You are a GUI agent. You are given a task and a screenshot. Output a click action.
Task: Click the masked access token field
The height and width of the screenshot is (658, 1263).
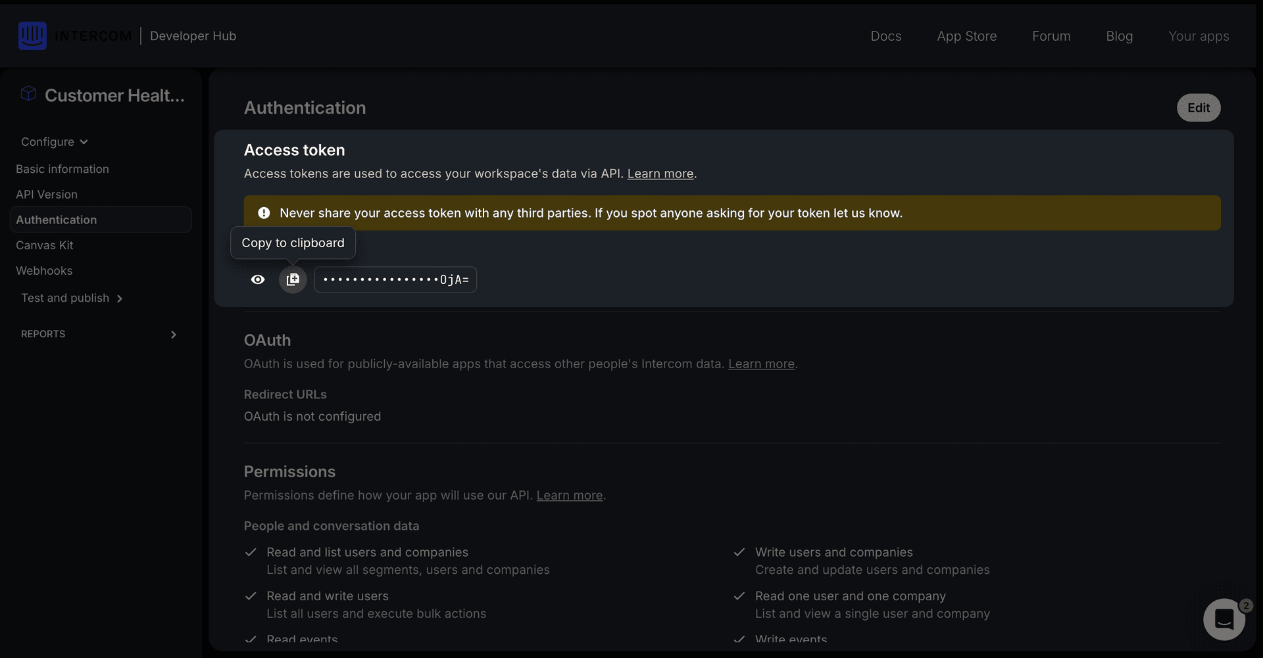395,280
